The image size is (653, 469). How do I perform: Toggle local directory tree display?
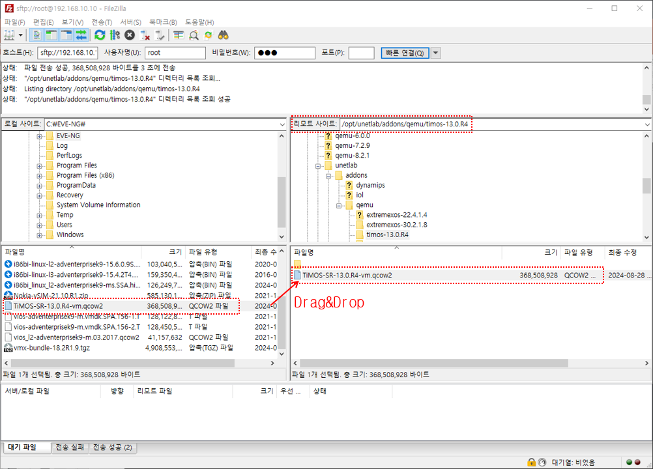pos(51,35)
